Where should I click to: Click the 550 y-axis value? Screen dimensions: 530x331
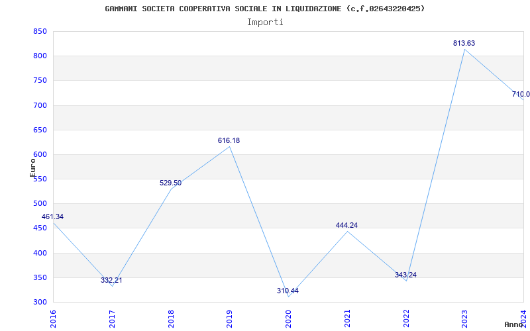point(40,179)
